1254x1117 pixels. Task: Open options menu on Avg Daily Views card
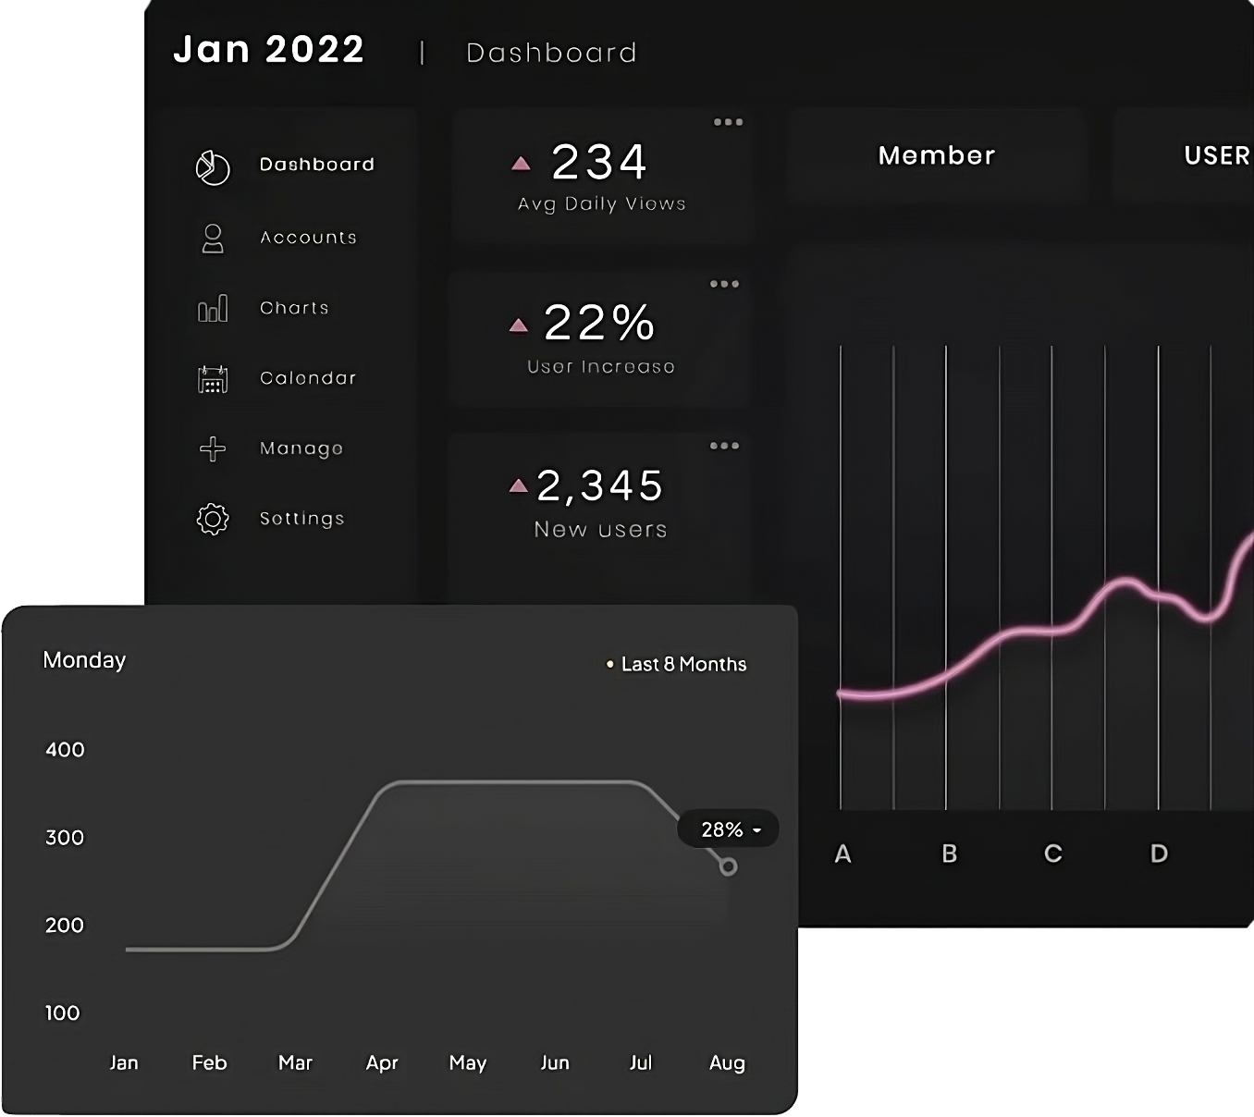(x=728, y=122)
